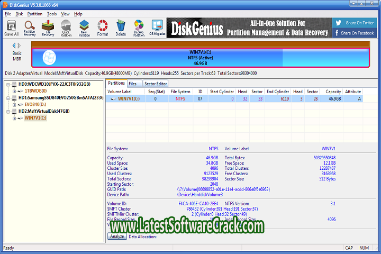The image size is (381, 254).
Task: Click the CAP indicator in the status bar
Action: pos(349,248)
